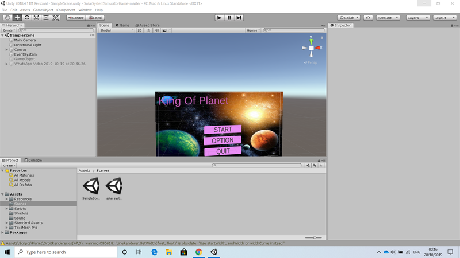Toggle pivot mode Center button
Screen dimensions: 460x258
click(x=75, y=18)
